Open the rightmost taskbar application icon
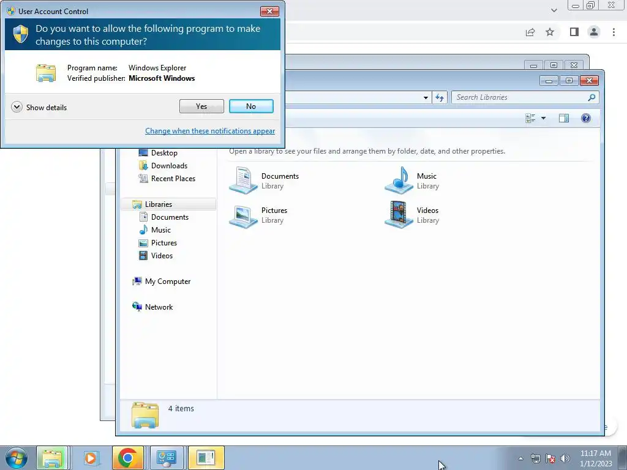627x470 pixels. (206, 458)
